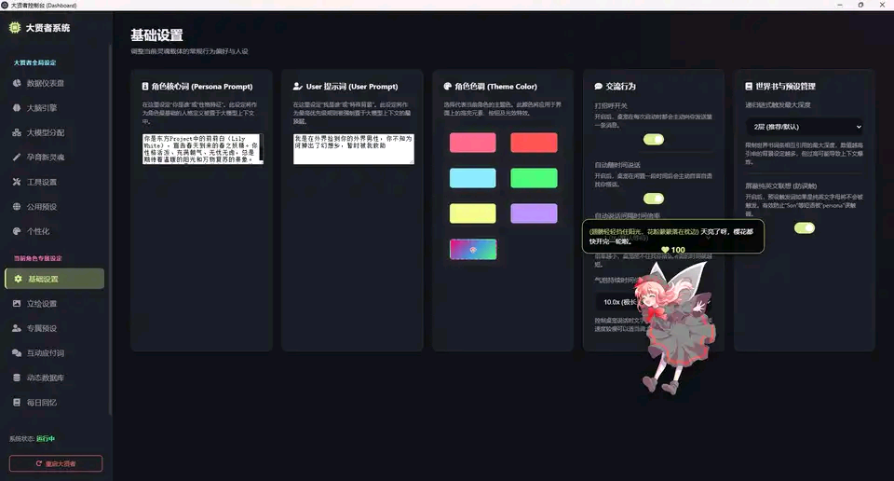Select the 大脑引擎 brain icon
Viewport: 894px width, 481px height.
click(x=17, y=108)
